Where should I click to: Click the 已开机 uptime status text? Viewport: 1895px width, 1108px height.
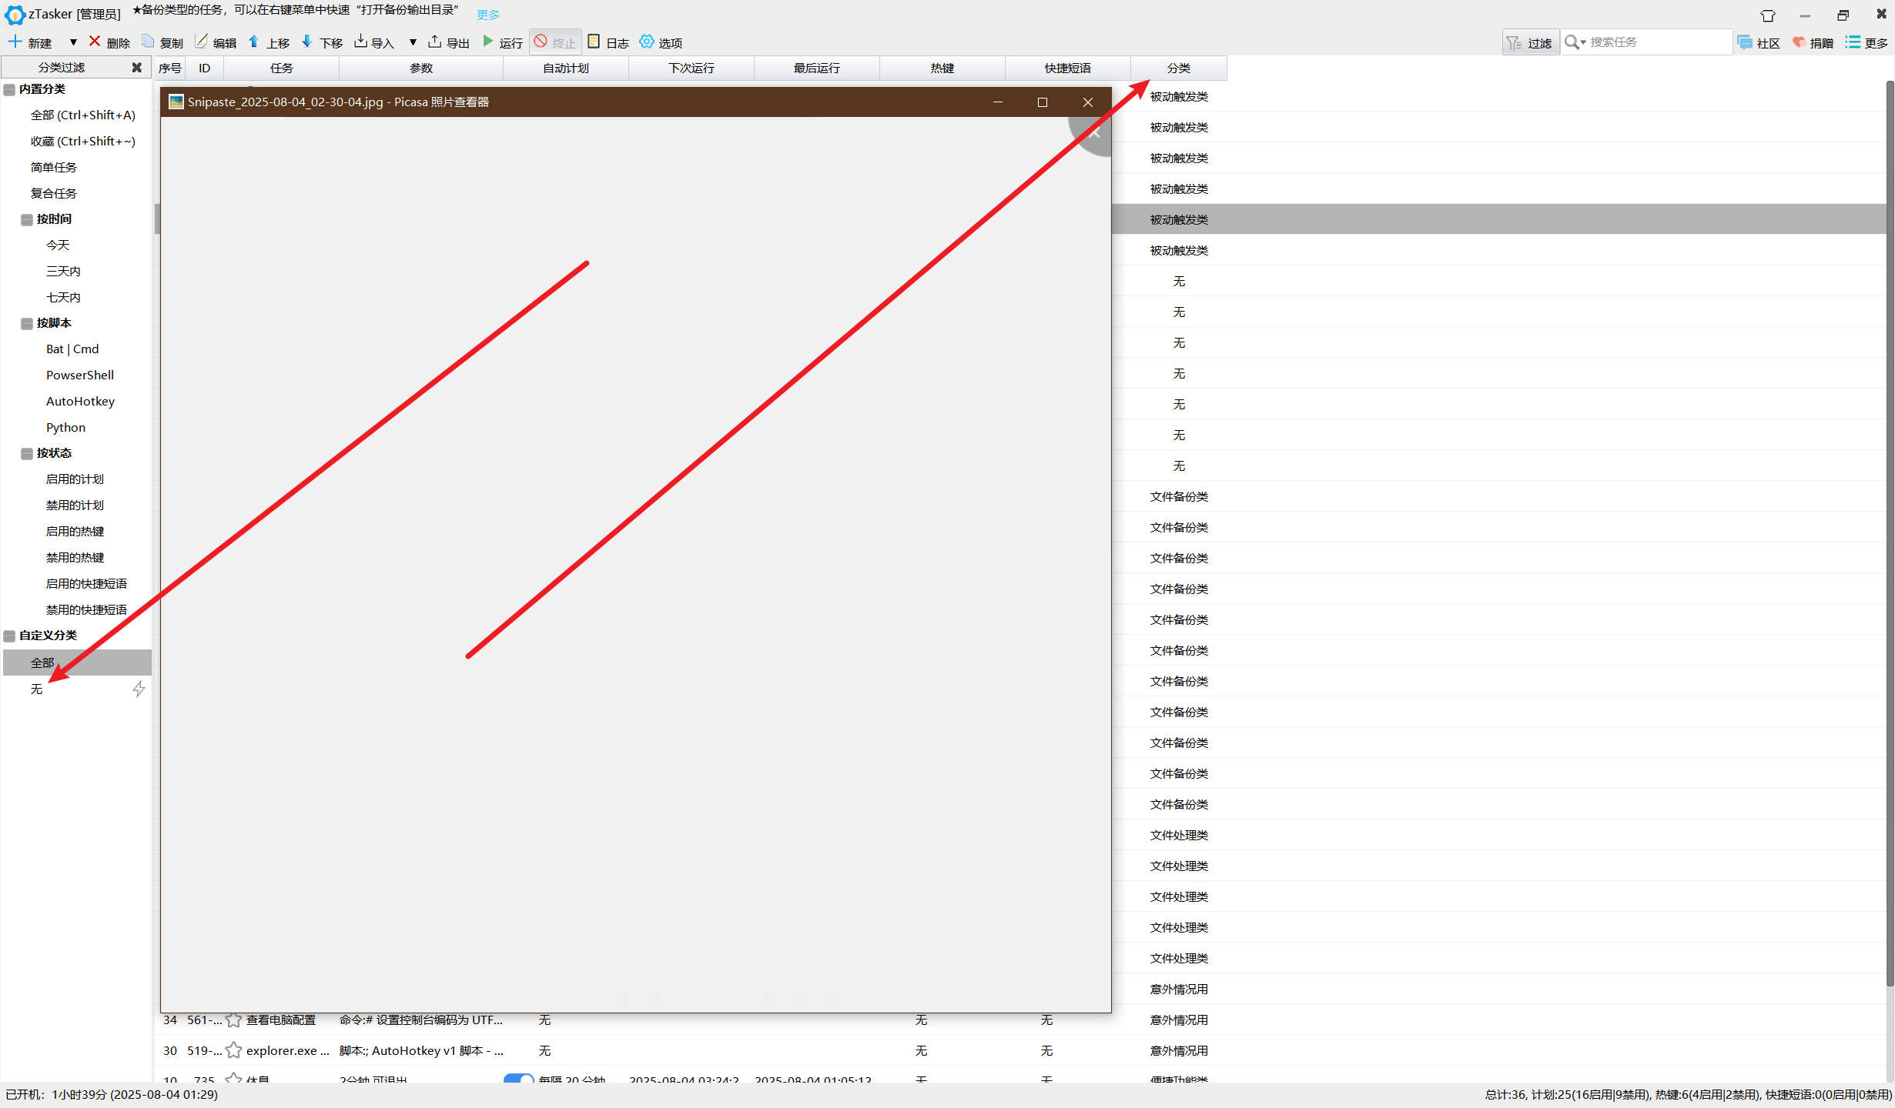(x=112, y=1095)
